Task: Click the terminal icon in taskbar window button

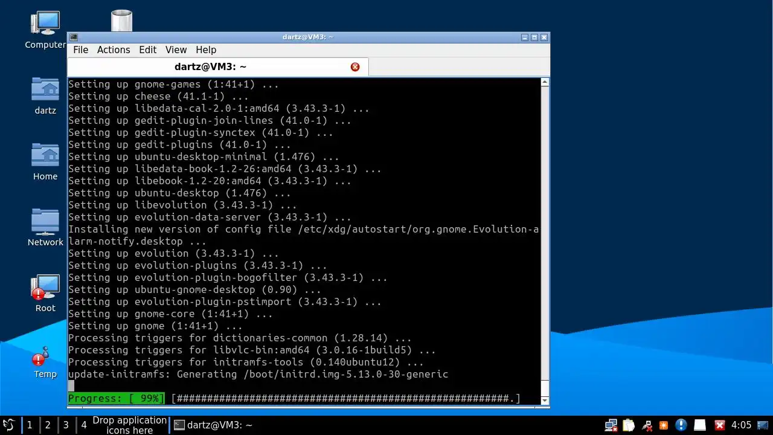Action: 179,425
